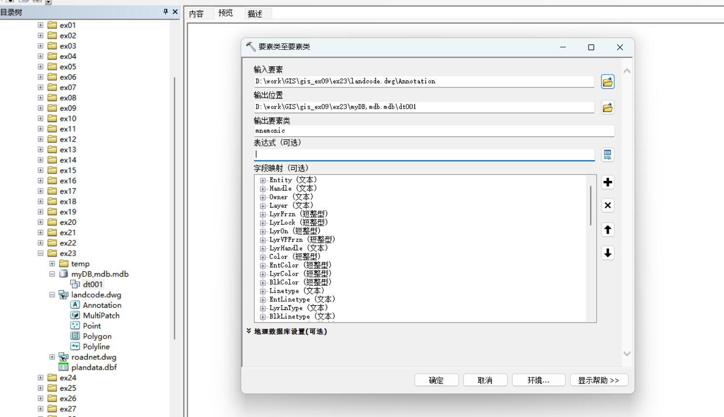Screen dimensions: 724x417
Task: Open the 环境... settings button
Action: tap(538, 380)
